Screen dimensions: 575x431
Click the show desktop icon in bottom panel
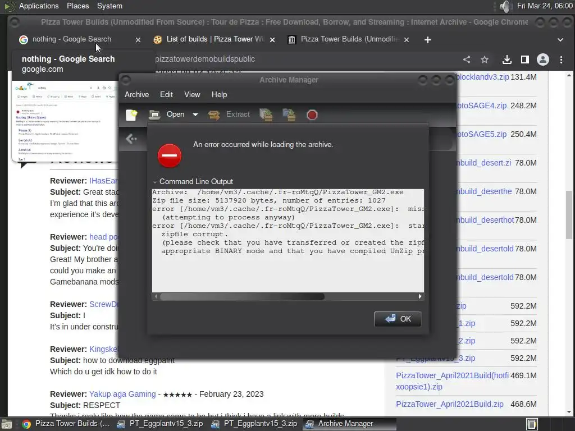click(7, 424)
